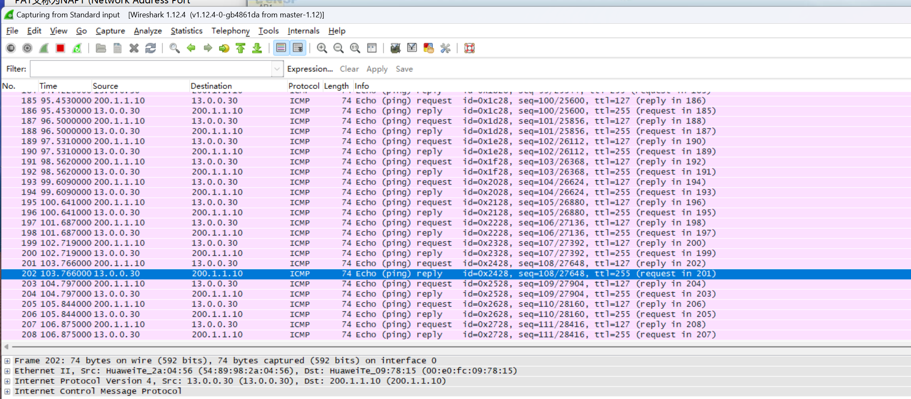Sort by the No. column header

pyautogui.click(x=19, y=86)
